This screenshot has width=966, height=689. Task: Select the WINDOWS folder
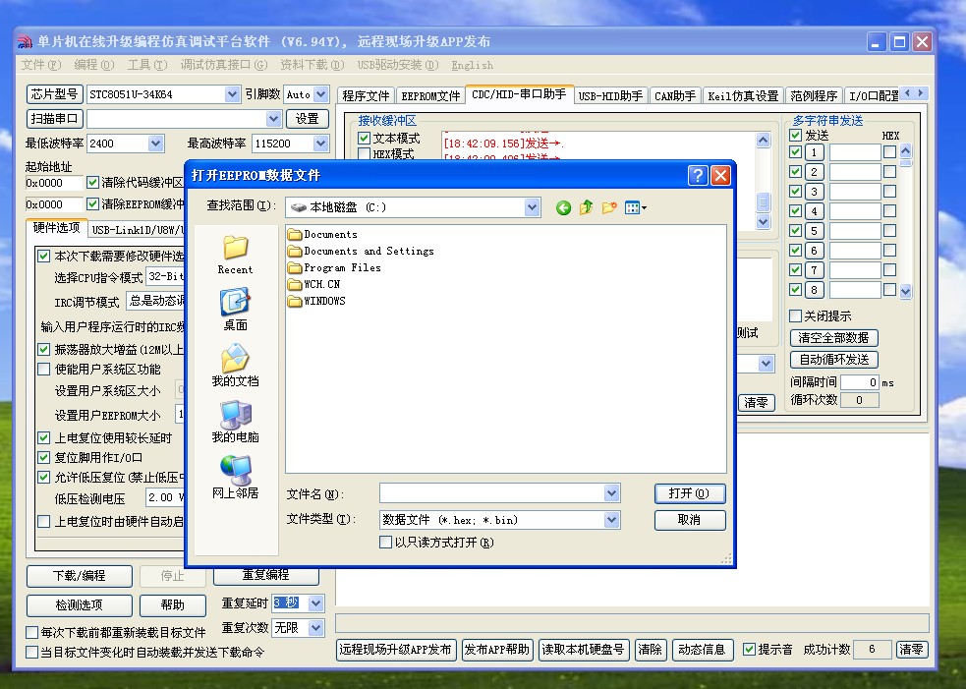click(316, 301)
